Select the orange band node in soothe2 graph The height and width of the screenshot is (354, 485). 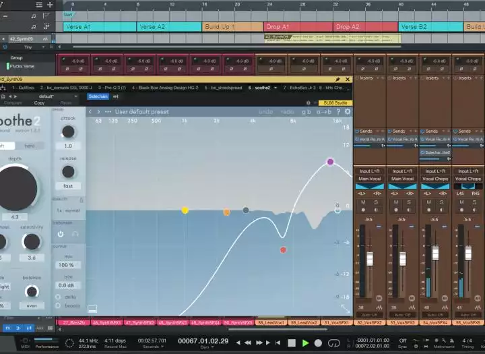227,212
